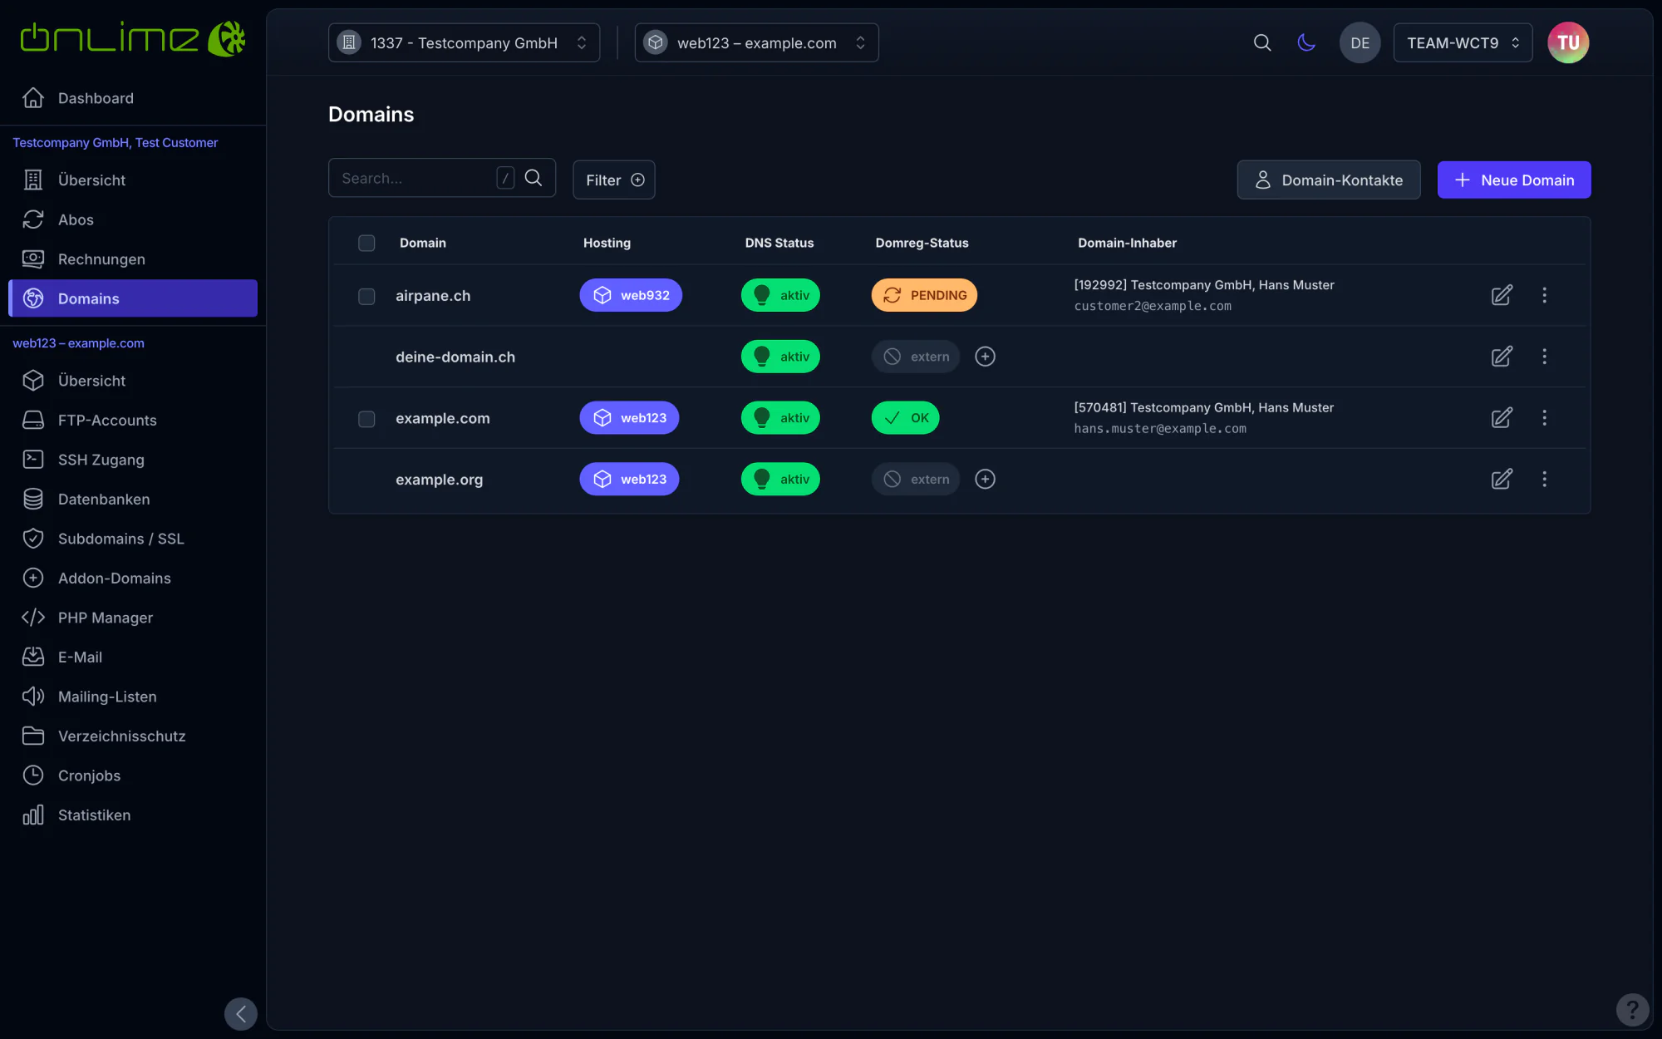The height and width of the screenshot is (1039, 1662).
Task: Click edit icon for example.org row
Action: pos(1502,479)
